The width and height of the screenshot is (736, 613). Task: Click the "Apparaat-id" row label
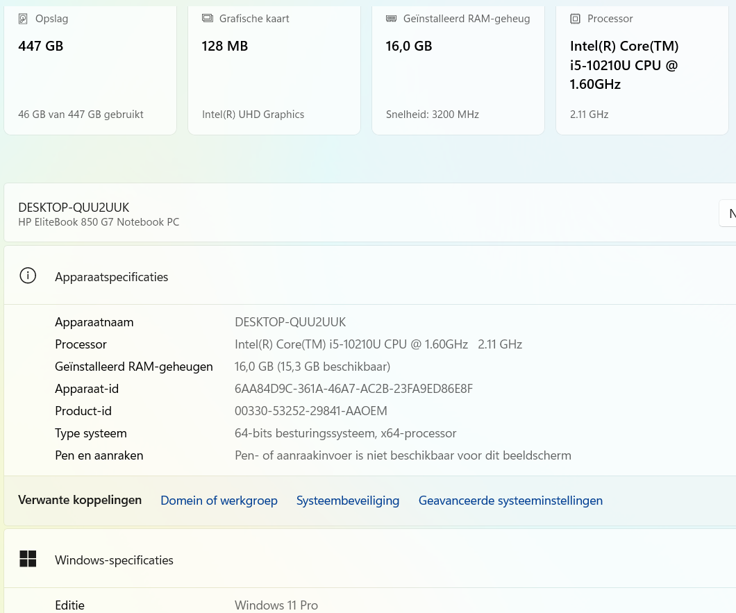point(87,389)
